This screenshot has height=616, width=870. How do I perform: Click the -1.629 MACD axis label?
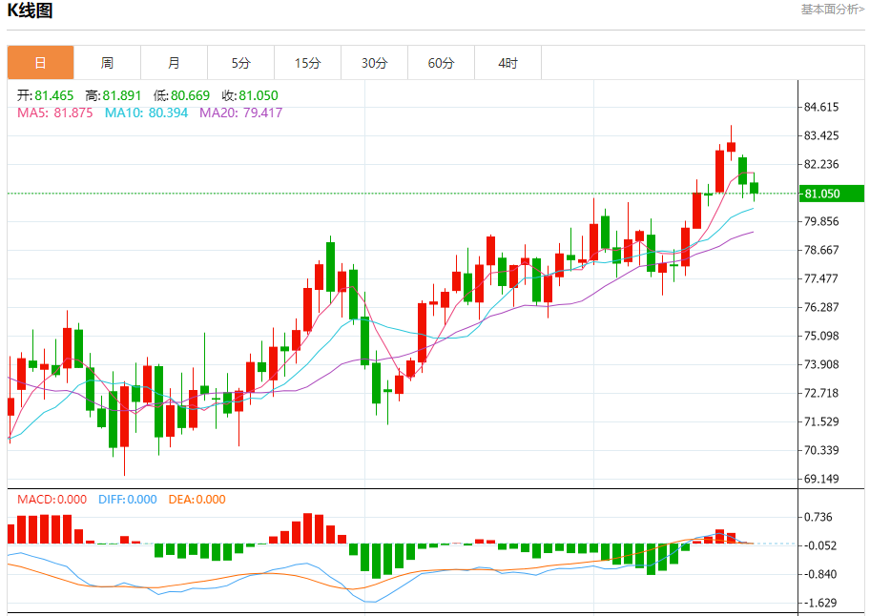[818, 603]
